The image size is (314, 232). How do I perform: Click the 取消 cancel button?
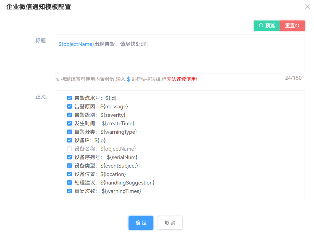pyautogui.click(x=170, y=223)
